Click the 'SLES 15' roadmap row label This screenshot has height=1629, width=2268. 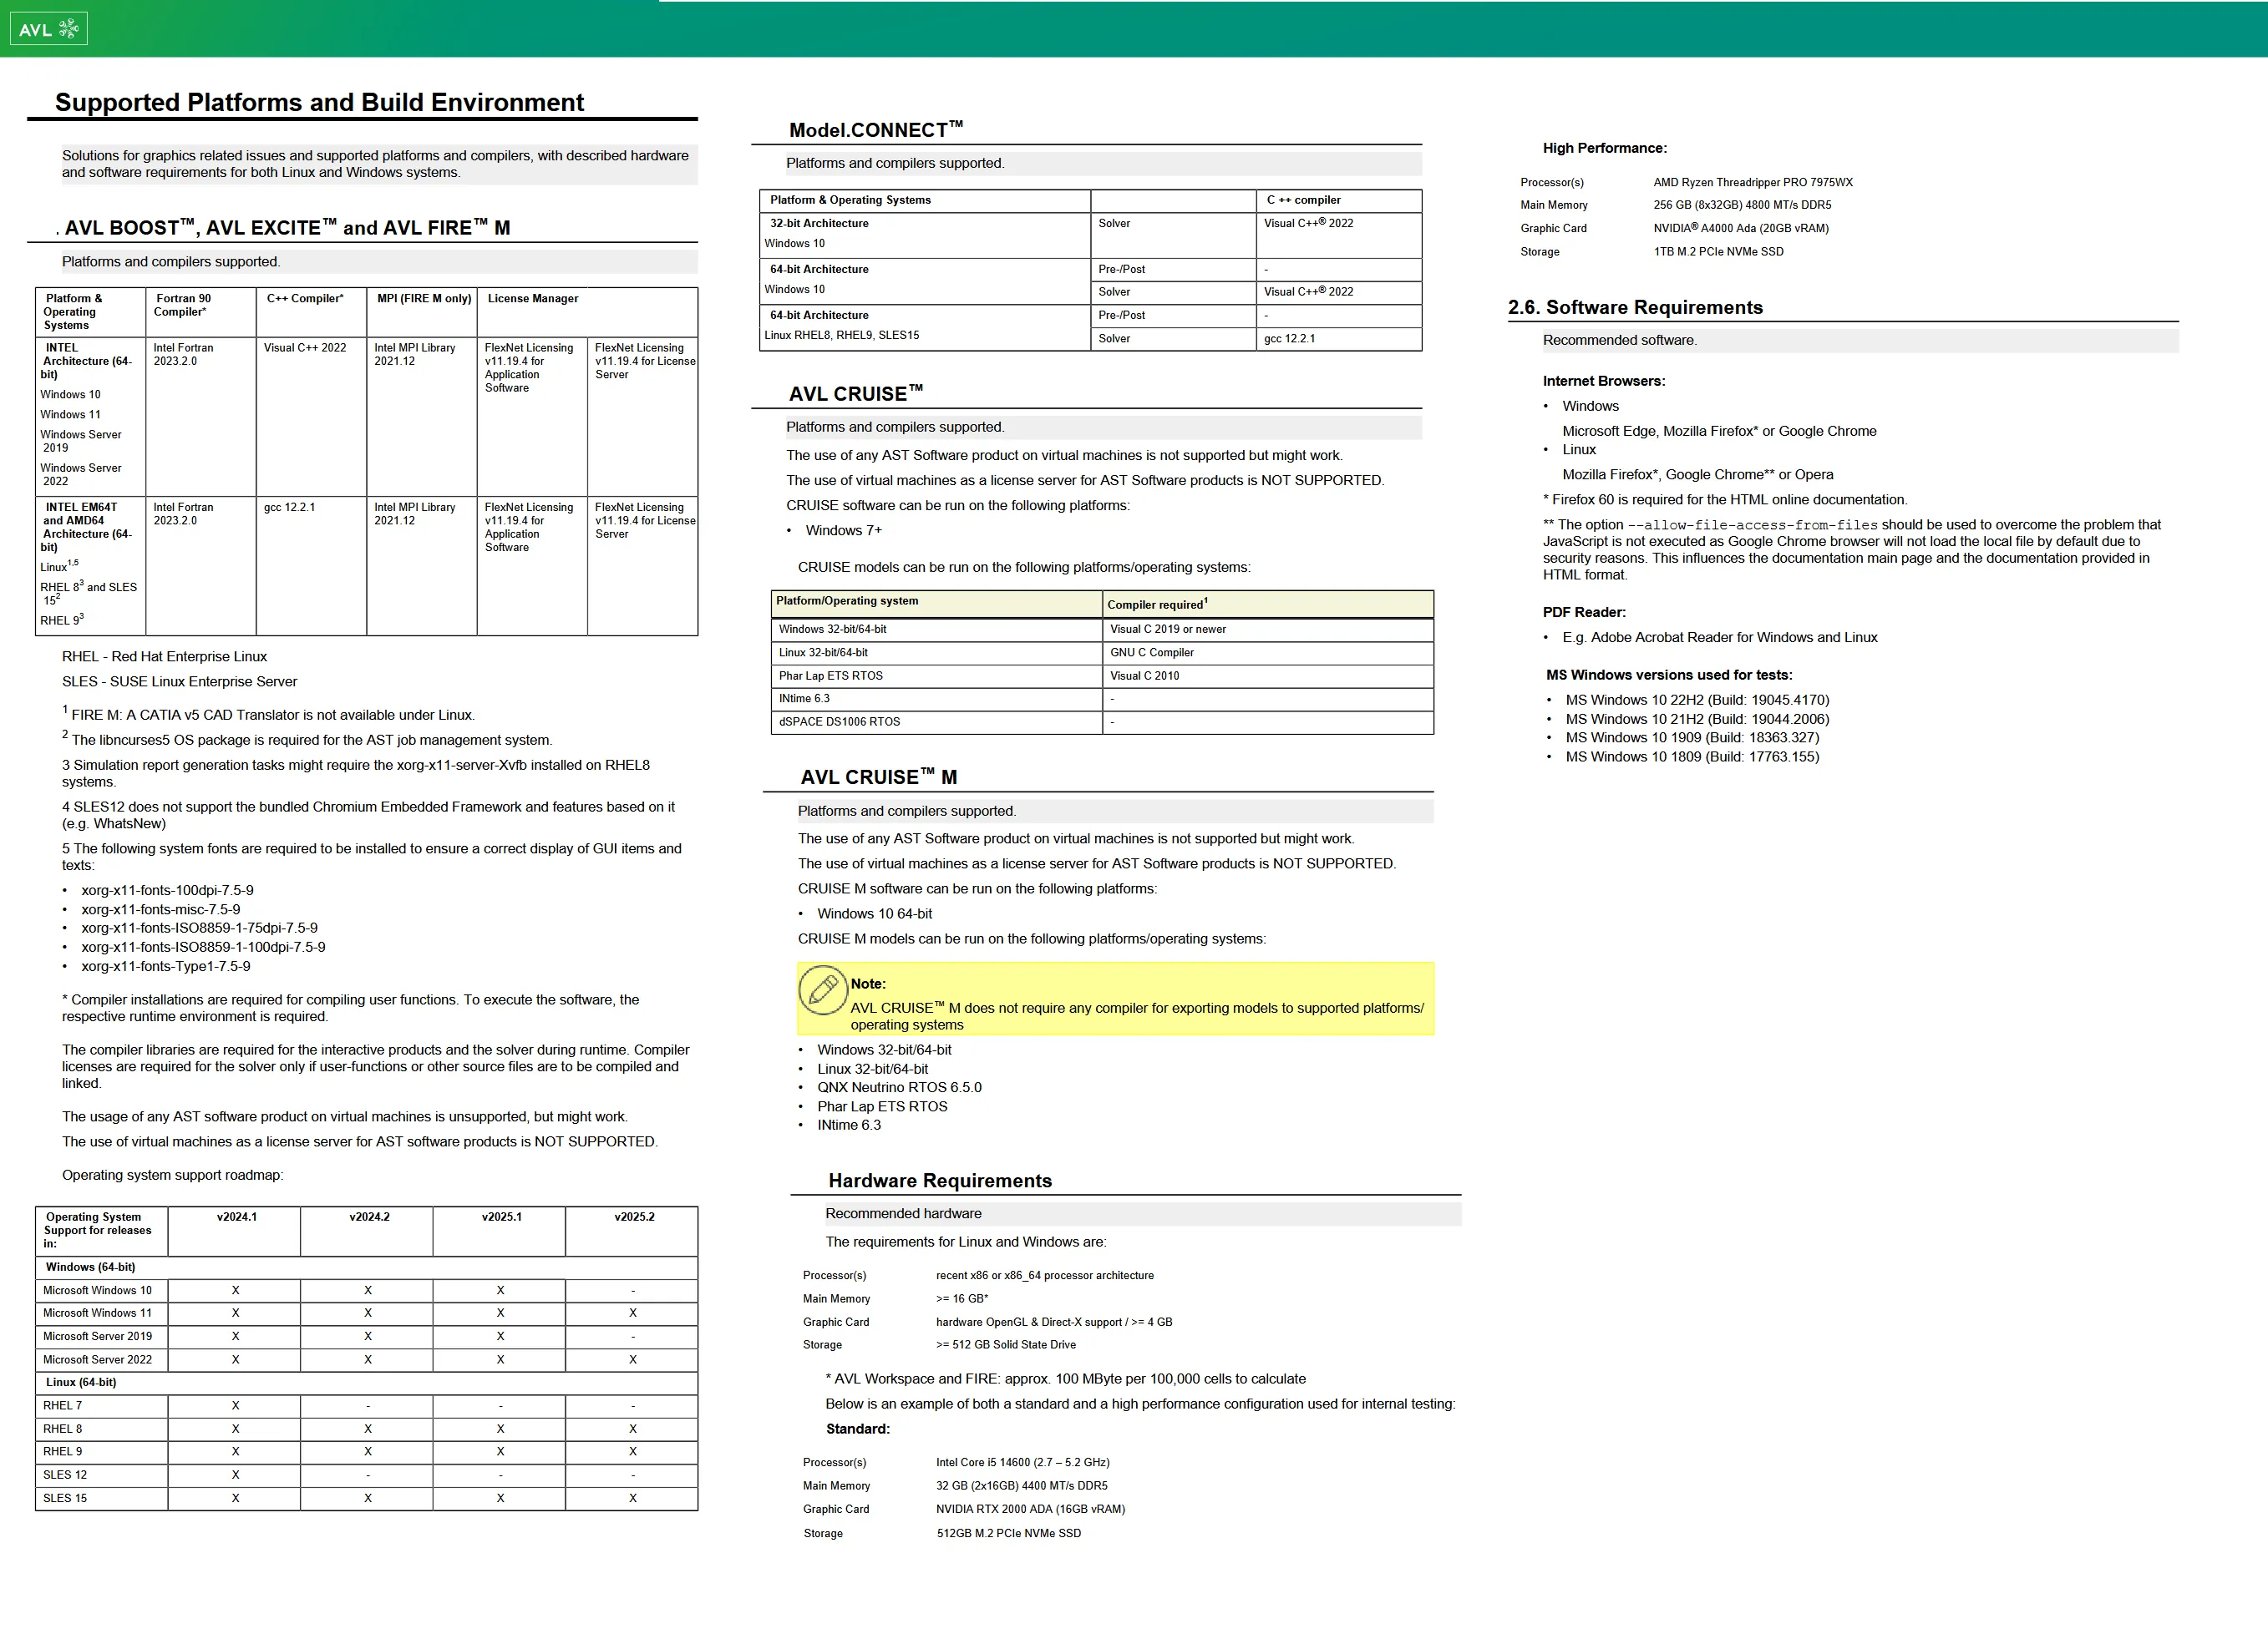pos(65,1498)
